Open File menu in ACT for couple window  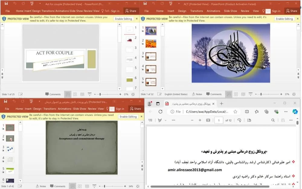click(8, 11)
